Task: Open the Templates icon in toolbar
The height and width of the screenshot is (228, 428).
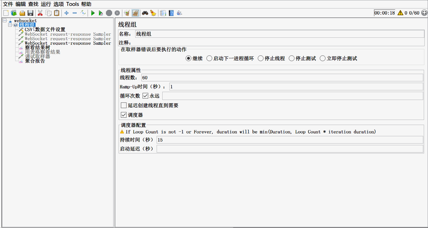Action: pos(14,13)
